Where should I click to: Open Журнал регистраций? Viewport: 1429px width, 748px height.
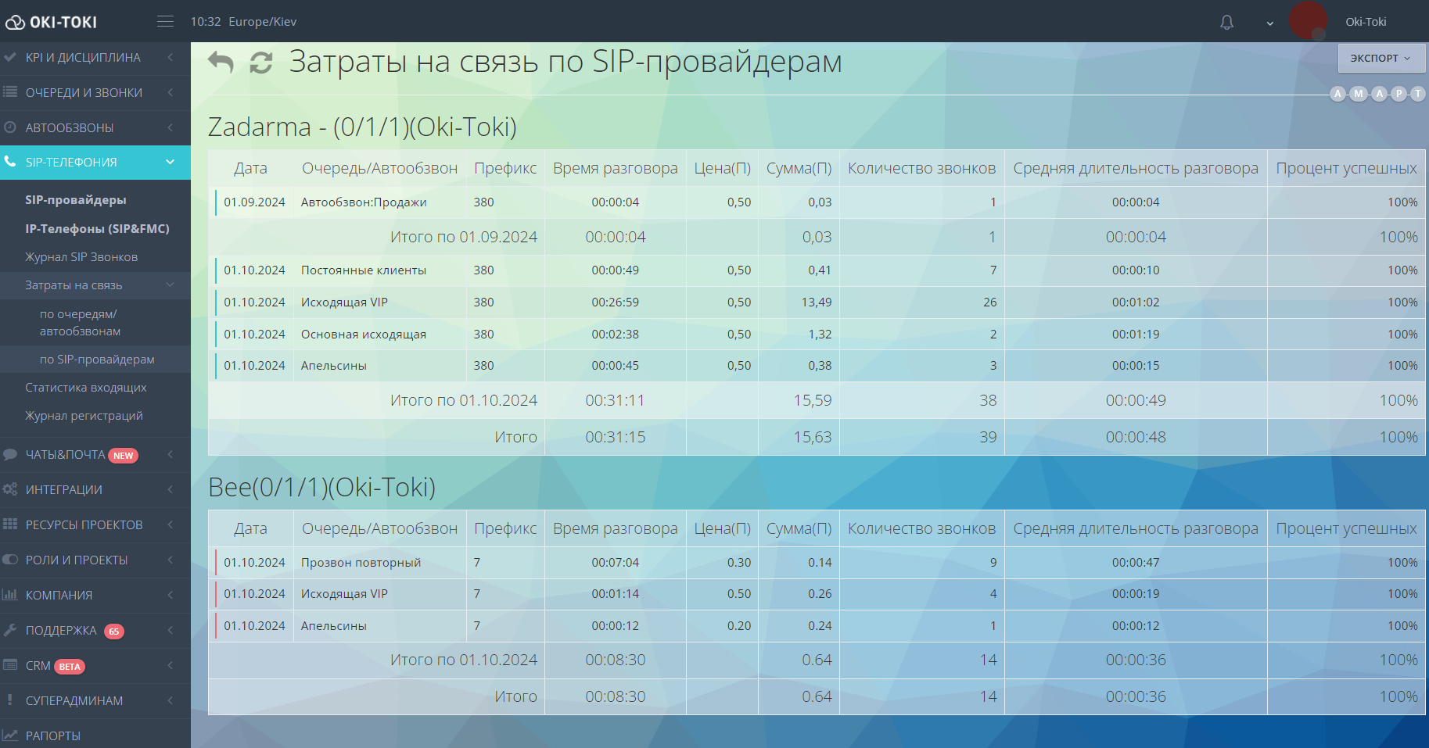(x=84, y=416)
